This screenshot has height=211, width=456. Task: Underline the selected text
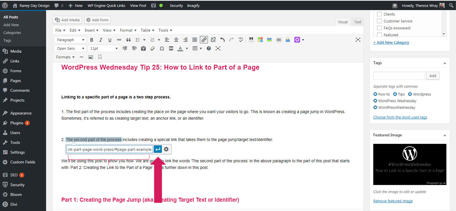pos(110,40)
